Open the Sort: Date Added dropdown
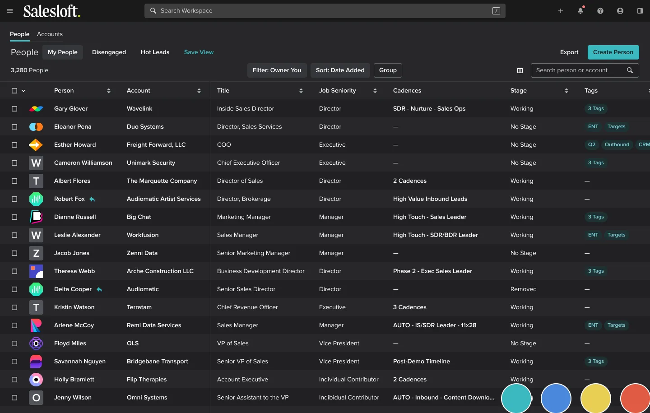 click(340, 70)
